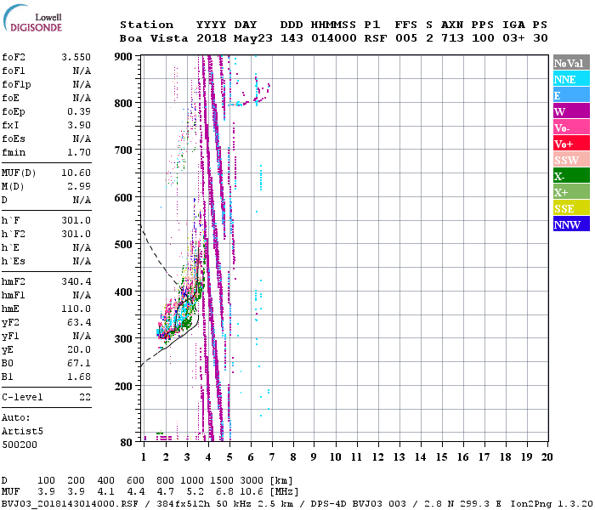Select the NNW blue legend swatch
The image size is (595, 510).
[x=571, y=224]
